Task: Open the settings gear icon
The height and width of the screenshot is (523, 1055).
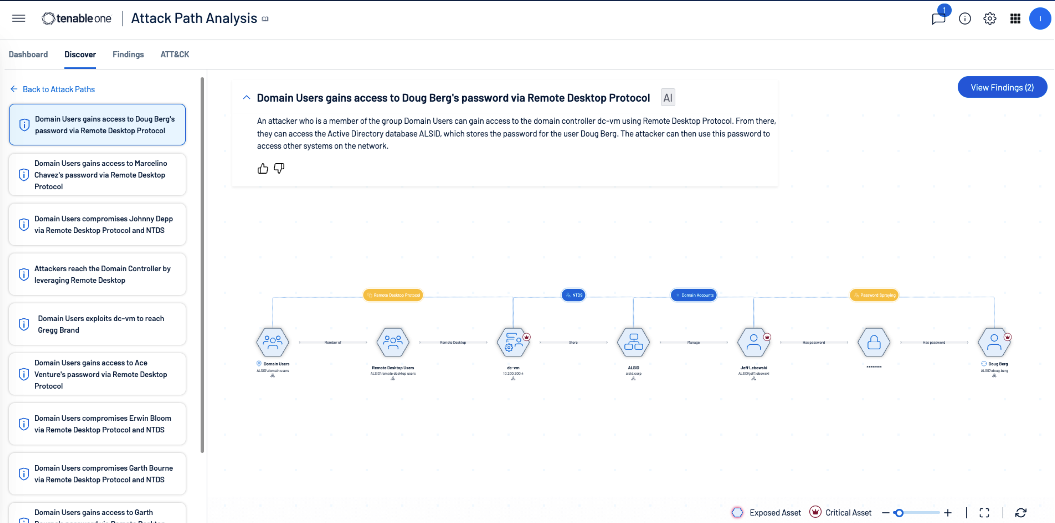Action: [x=990, y=18]
